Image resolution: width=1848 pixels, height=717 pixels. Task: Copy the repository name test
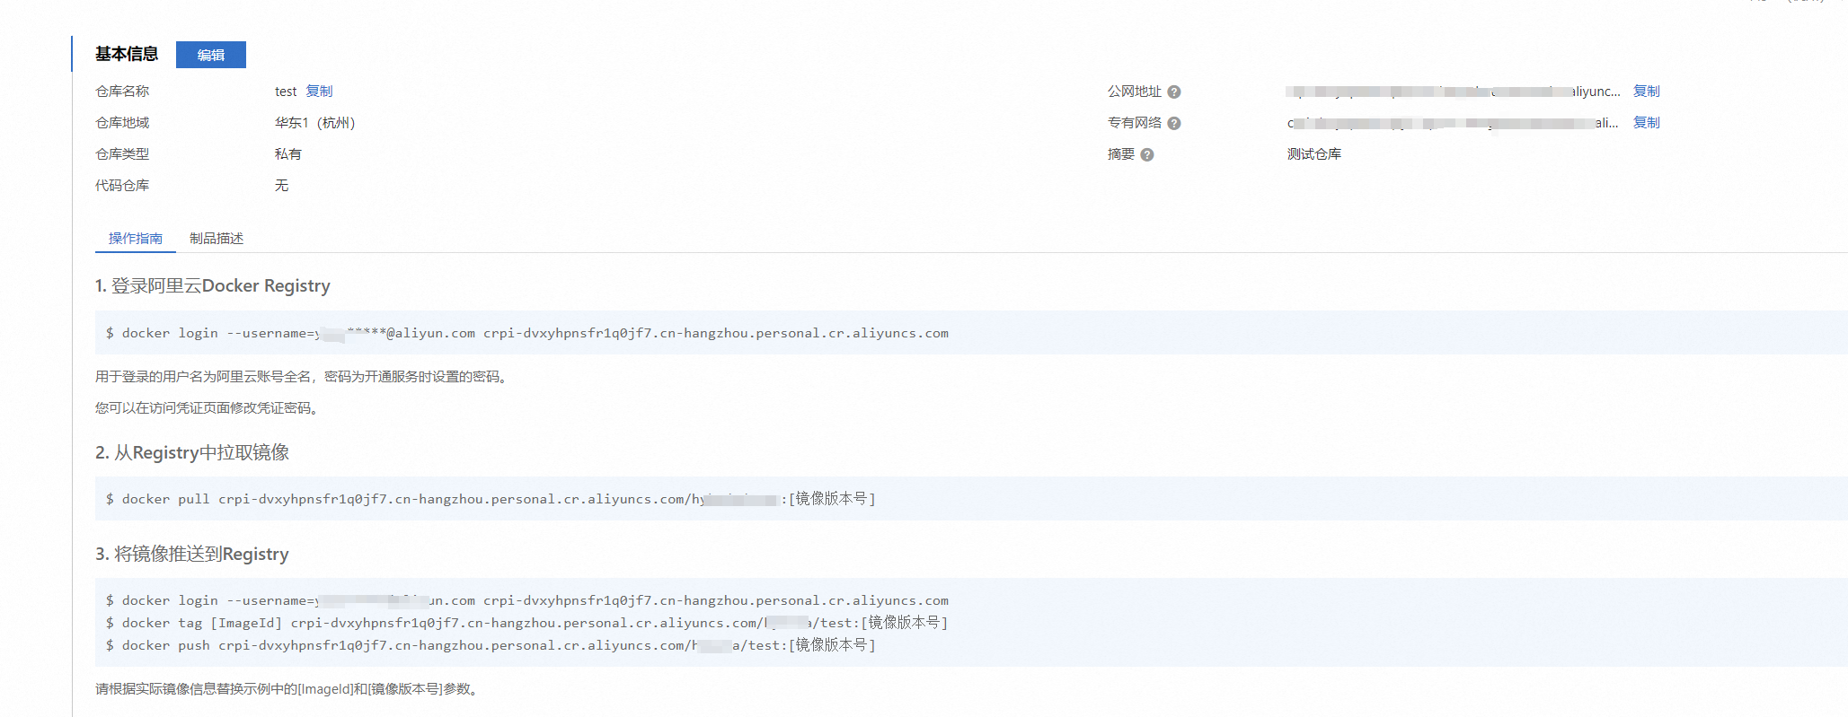coord(319,92)
